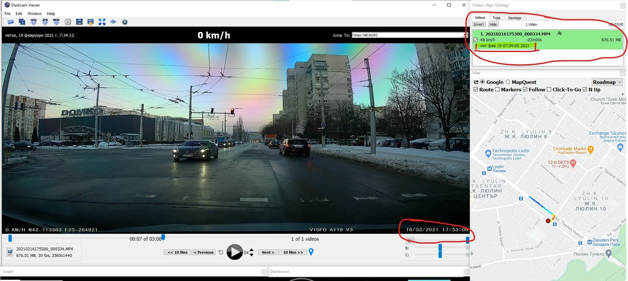Switch to the Geotags tab
The height and width of the screenshot is (281, 628).
[515, 18]
